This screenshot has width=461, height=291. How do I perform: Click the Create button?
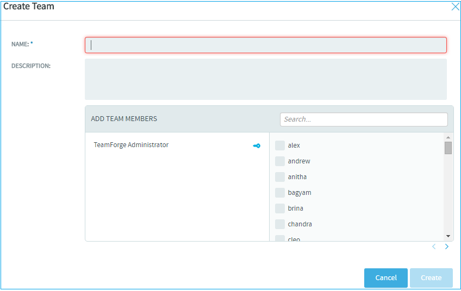431,278
